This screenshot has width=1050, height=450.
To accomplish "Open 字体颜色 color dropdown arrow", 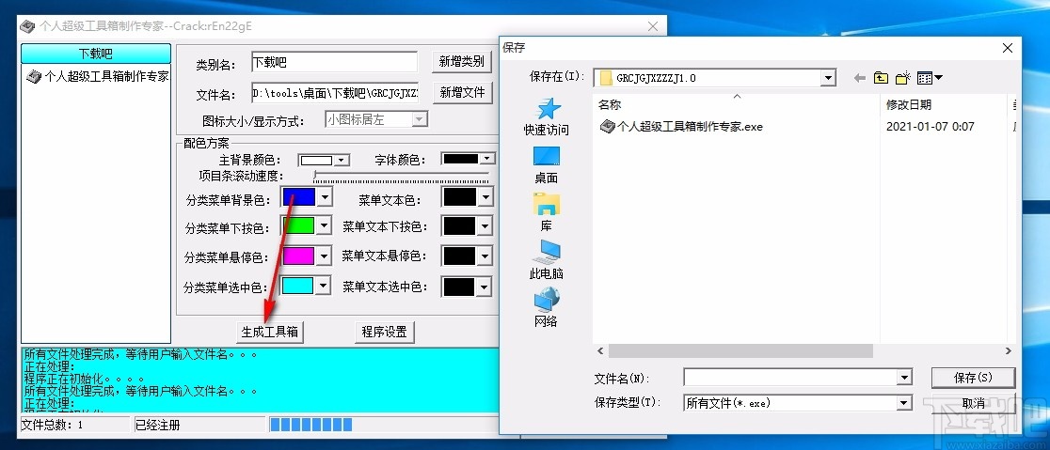I will (486, 159).
